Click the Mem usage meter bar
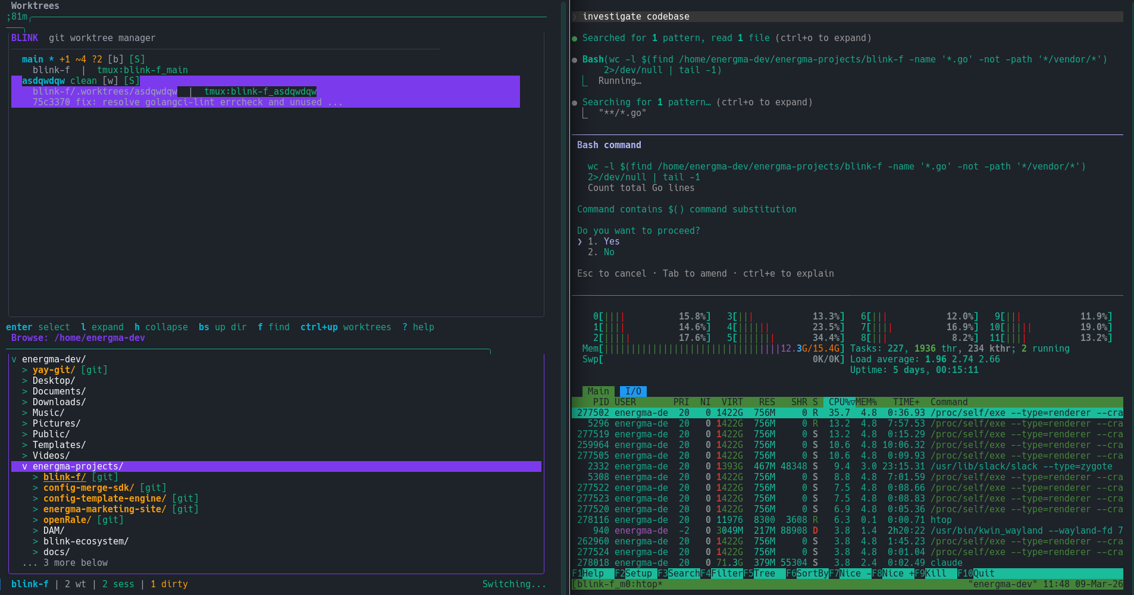 (712, 349)
